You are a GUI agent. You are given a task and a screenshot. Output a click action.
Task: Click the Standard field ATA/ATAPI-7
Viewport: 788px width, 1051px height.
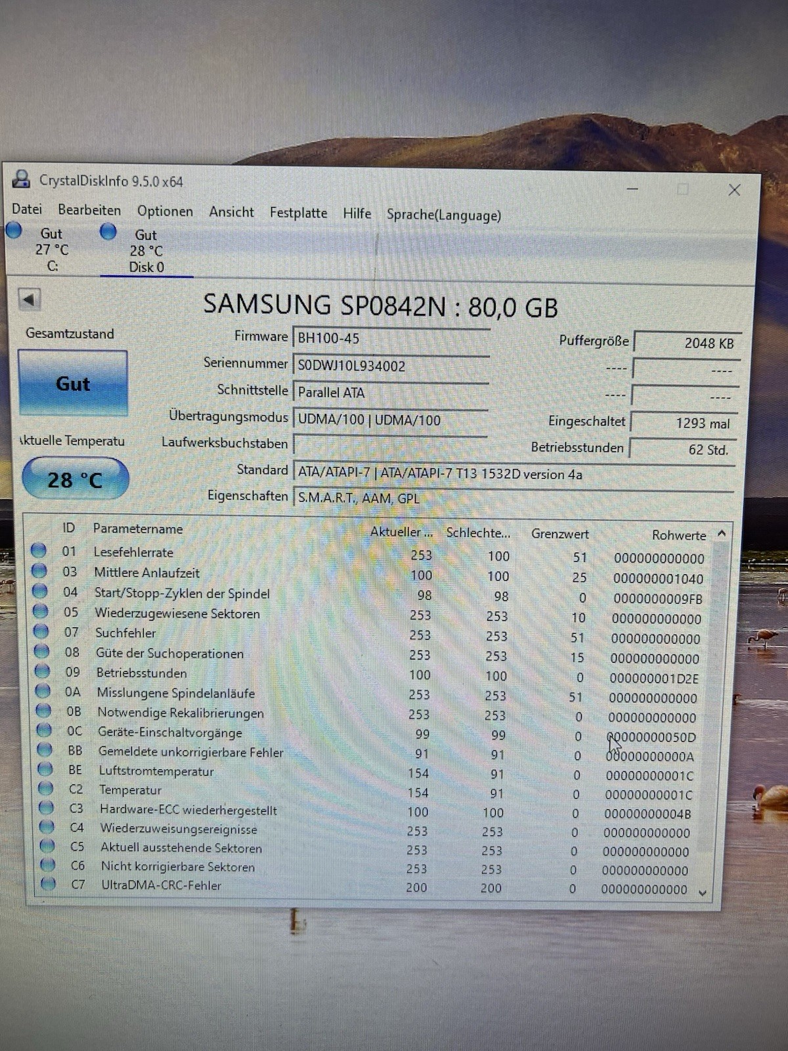tap(514, 474)
